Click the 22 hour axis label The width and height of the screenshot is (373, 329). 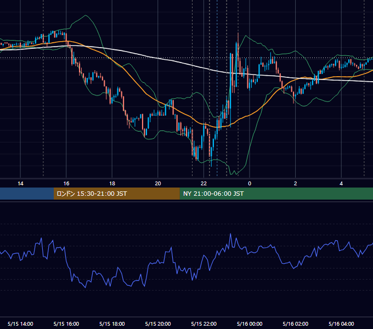(x=204, y=184)
